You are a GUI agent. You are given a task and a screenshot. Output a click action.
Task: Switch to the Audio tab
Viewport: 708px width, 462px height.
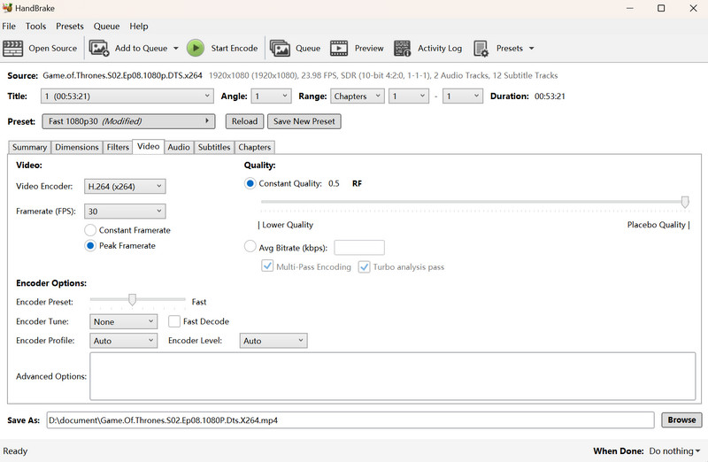tap(179, 147)
